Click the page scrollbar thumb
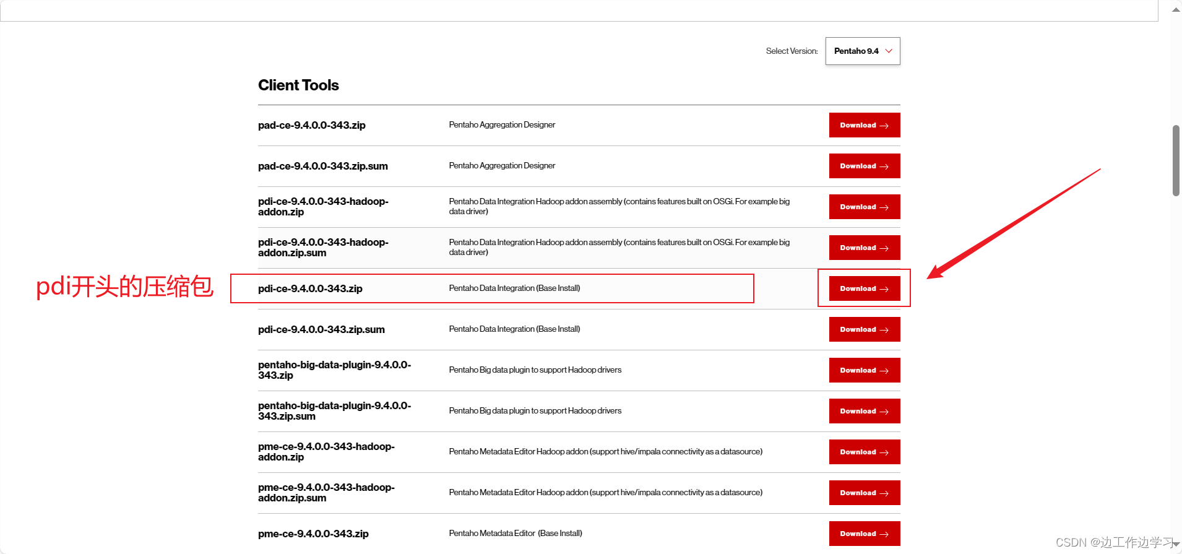This screenshot has height=554, width=1182. [1176, 161]
